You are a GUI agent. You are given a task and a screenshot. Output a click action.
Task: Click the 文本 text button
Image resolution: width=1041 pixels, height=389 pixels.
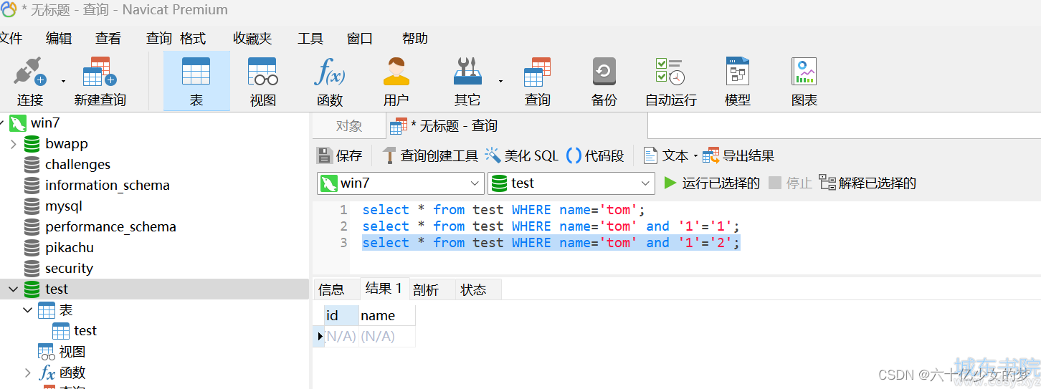pyautogui.click(x=666, y=155)
